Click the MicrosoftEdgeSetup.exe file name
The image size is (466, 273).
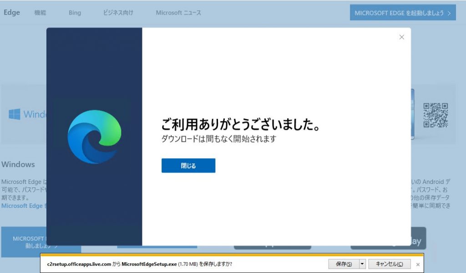[149, 264]
